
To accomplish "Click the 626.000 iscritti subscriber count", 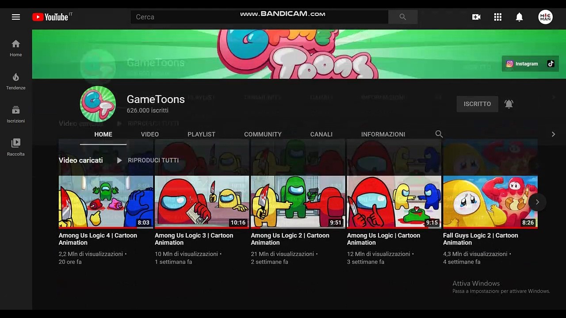I will 148,110.
